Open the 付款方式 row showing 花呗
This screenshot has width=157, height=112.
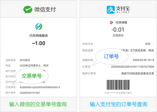tap(118, 44)
